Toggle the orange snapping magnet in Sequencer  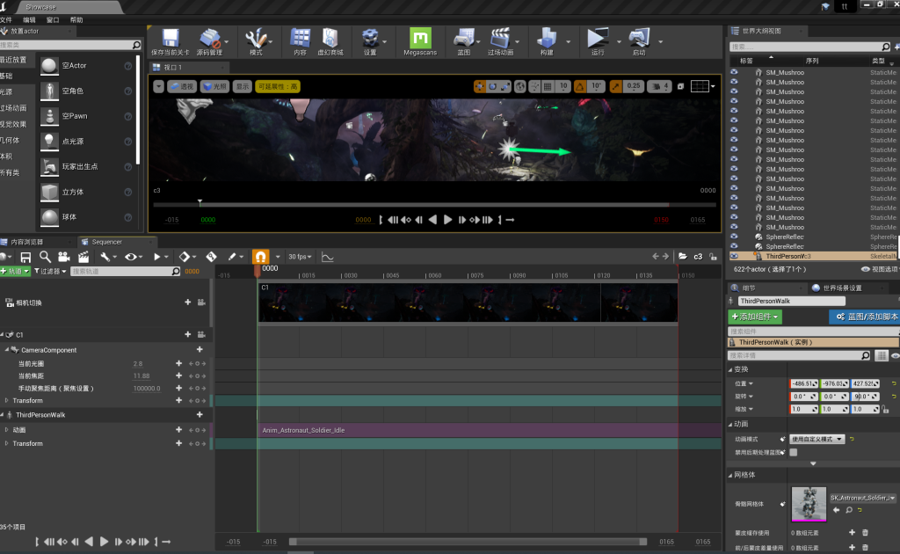click(x=261, y=257)
